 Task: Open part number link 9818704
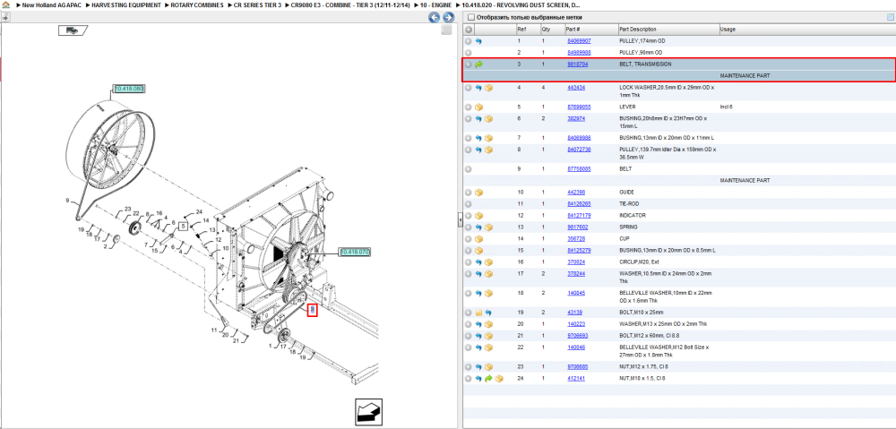point(577,64)
